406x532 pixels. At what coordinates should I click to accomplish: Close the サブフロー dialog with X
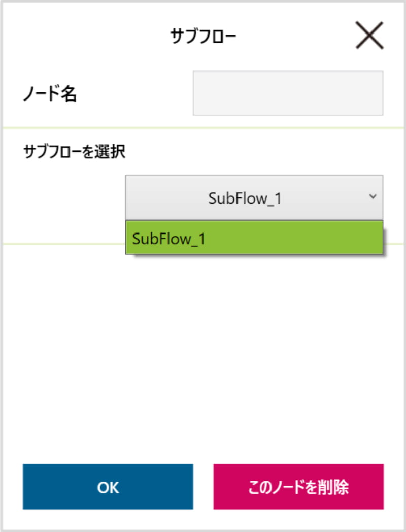point(369,37)
